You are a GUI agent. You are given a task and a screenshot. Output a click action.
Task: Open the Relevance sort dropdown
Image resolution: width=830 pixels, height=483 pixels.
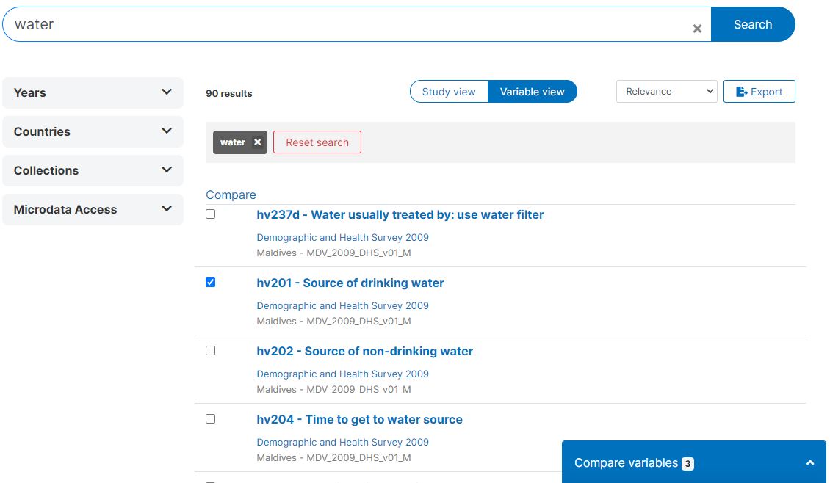tap(666, 92)
